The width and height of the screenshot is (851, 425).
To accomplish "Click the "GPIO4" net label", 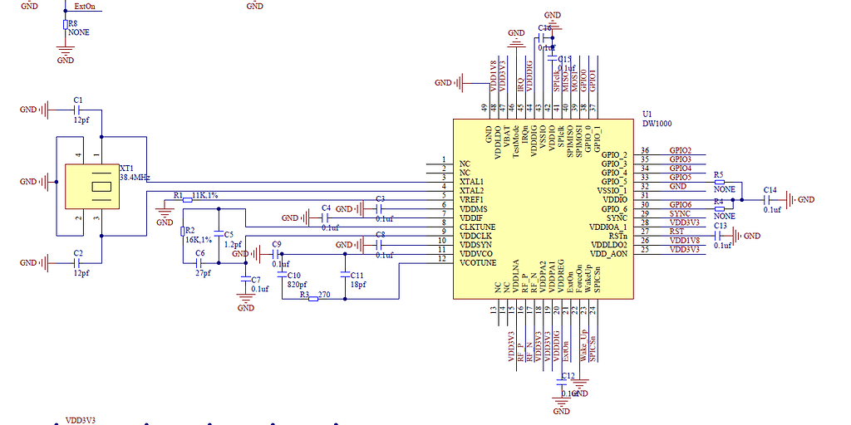I will pos(680,168).
